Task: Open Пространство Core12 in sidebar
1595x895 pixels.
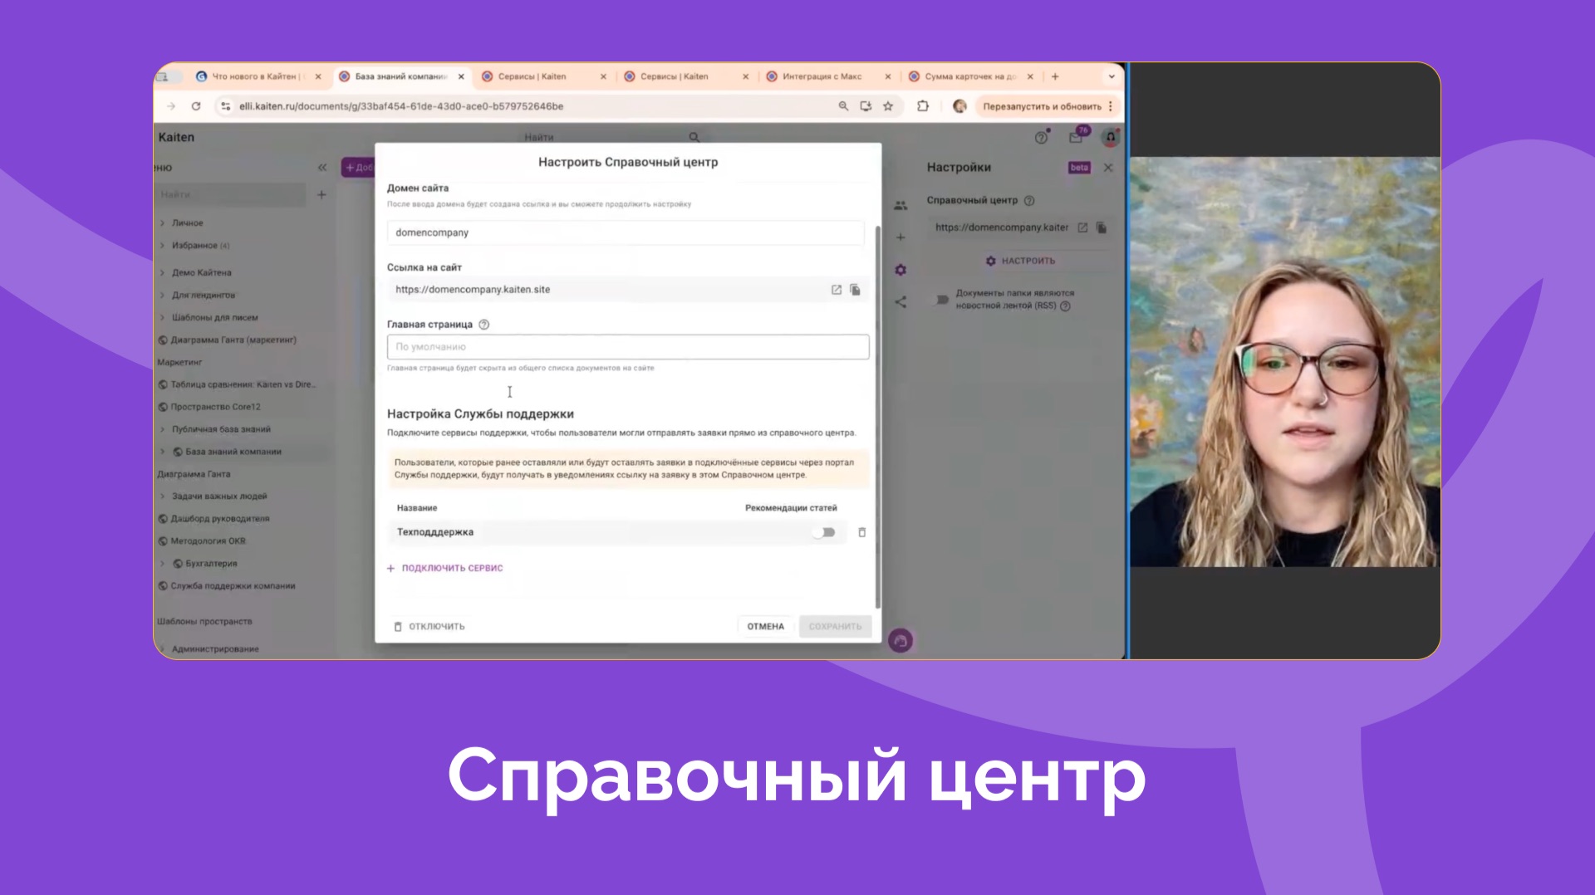Action: [214, 407]
